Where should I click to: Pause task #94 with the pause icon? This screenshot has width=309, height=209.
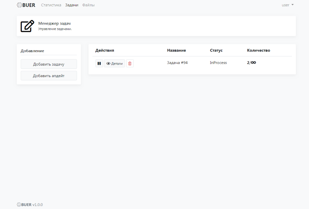[99, 63]
